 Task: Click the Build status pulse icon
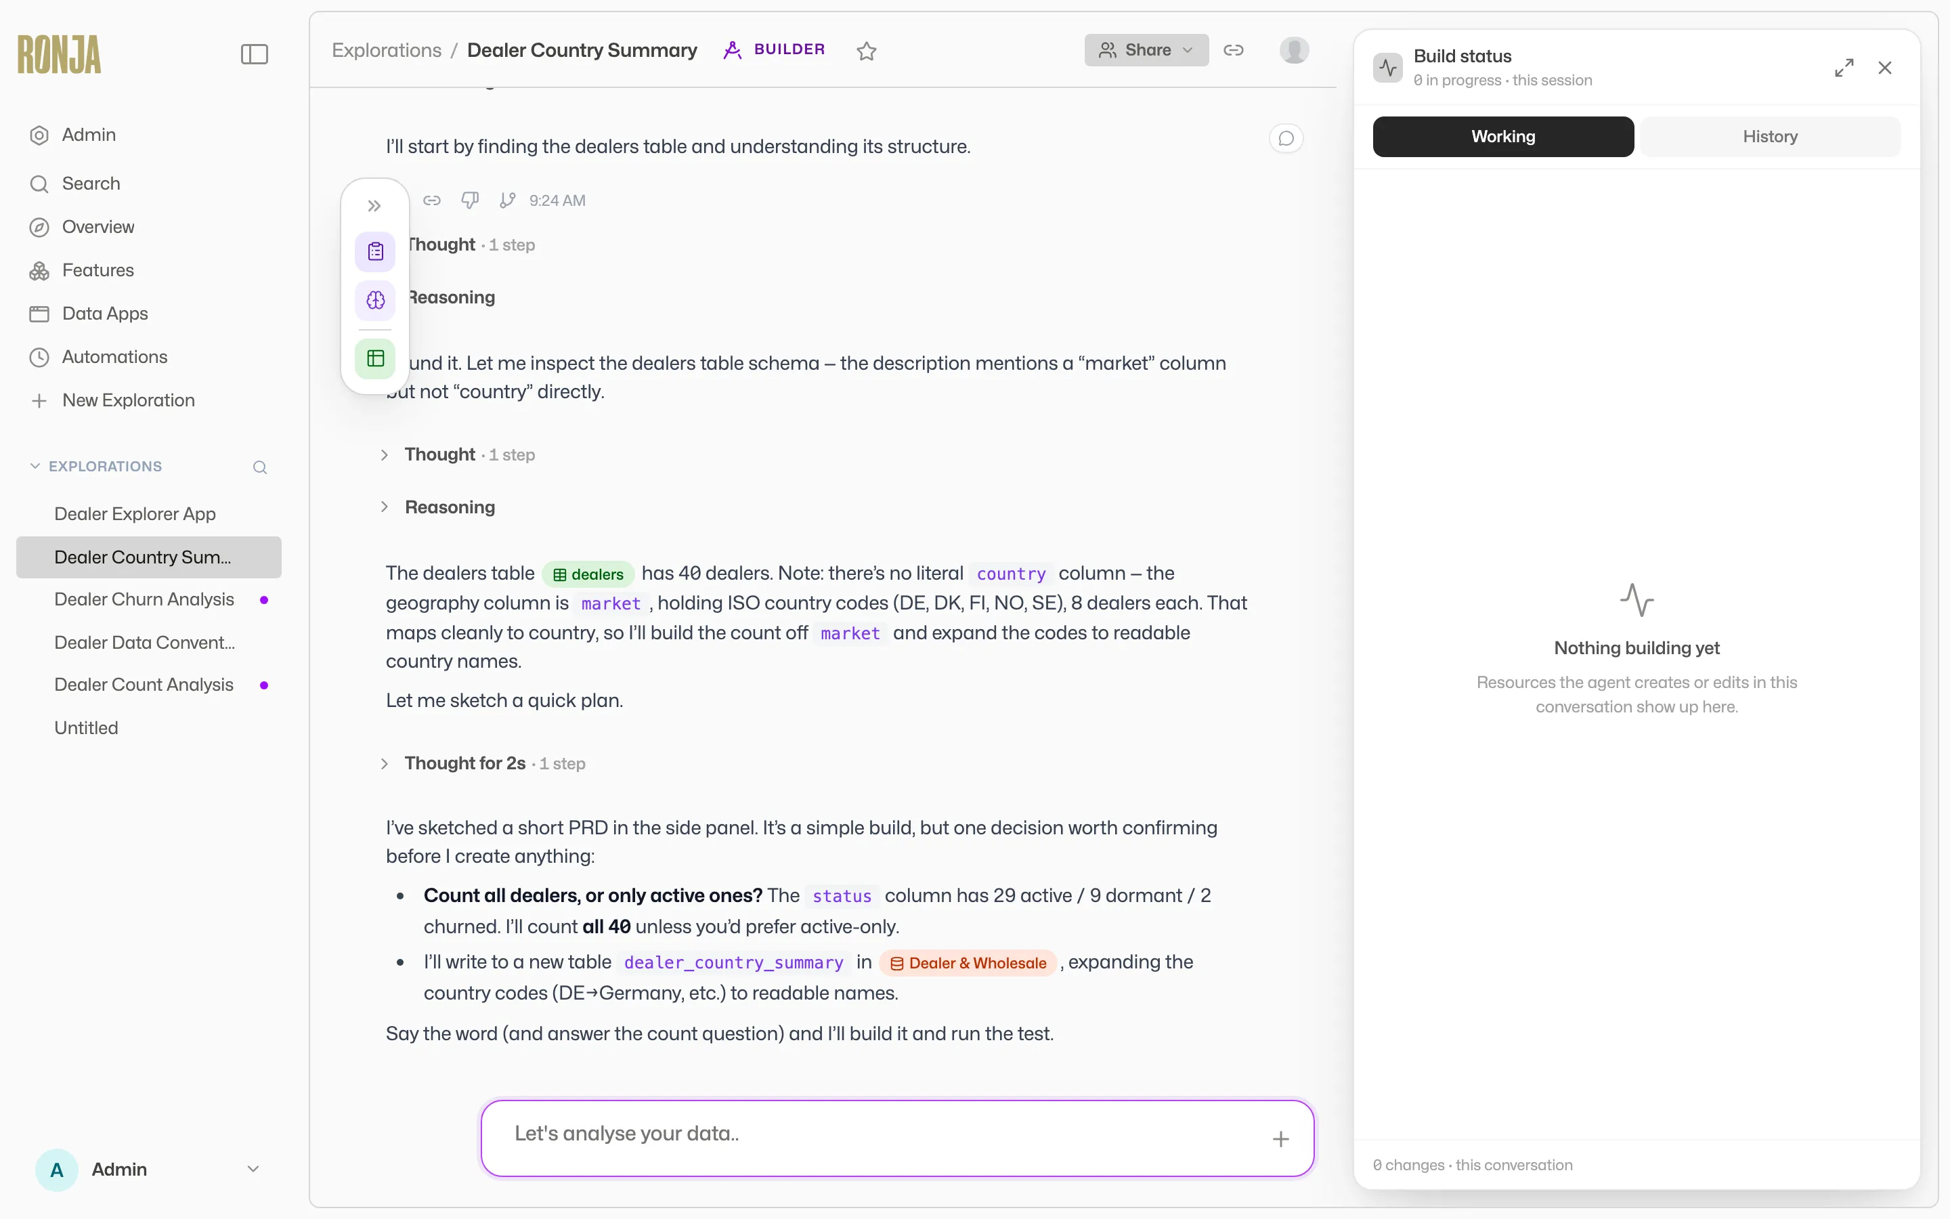(x=1387, y=68)
